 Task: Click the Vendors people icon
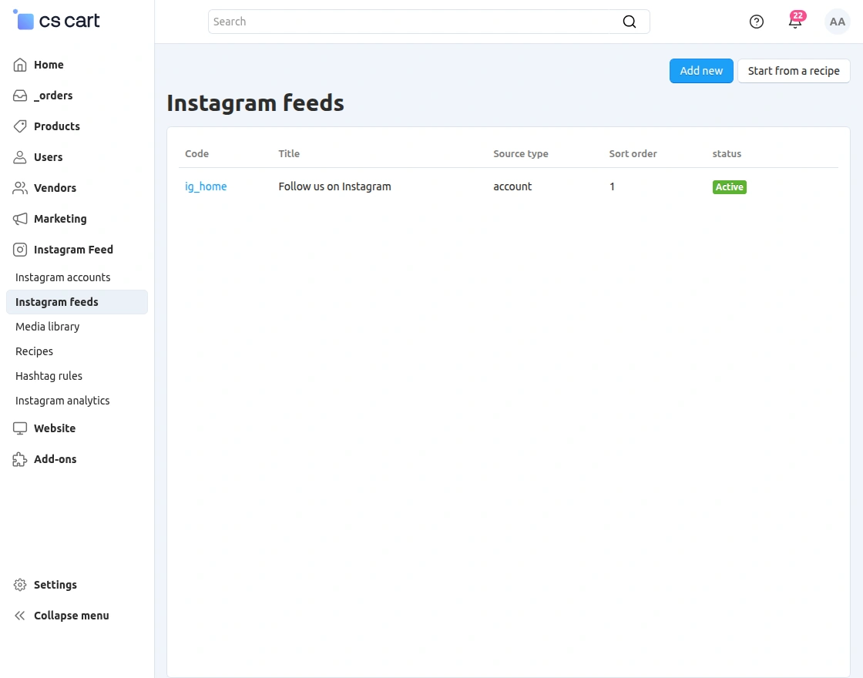(x=20, y=188)
